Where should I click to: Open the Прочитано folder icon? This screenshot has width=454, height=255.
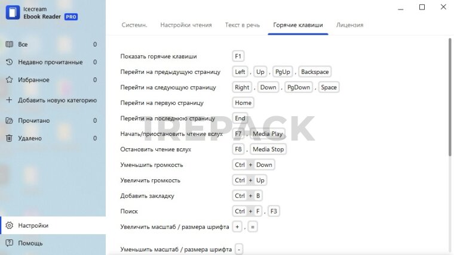click(x=9, y=120)
